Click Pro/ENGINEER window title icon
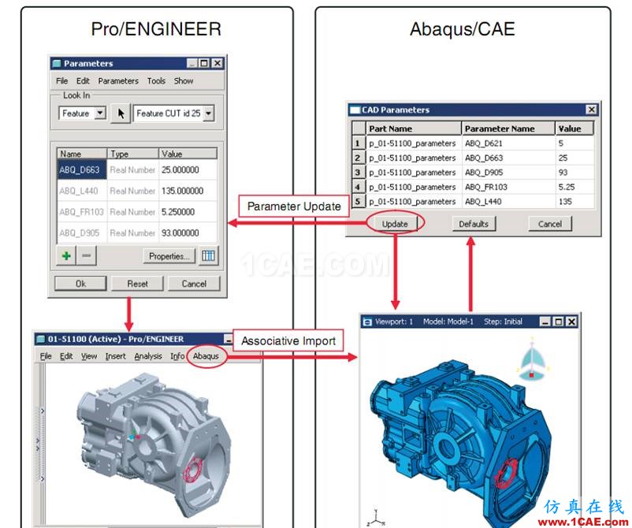This screenshot has height=528, width=632. (40, 339)
